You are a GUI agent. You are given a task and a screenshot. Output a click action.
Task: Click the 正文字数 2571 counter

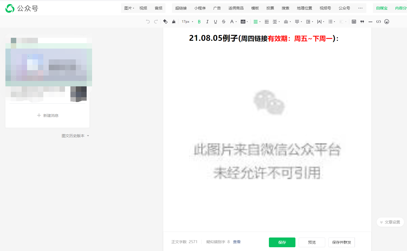[184, 242]
